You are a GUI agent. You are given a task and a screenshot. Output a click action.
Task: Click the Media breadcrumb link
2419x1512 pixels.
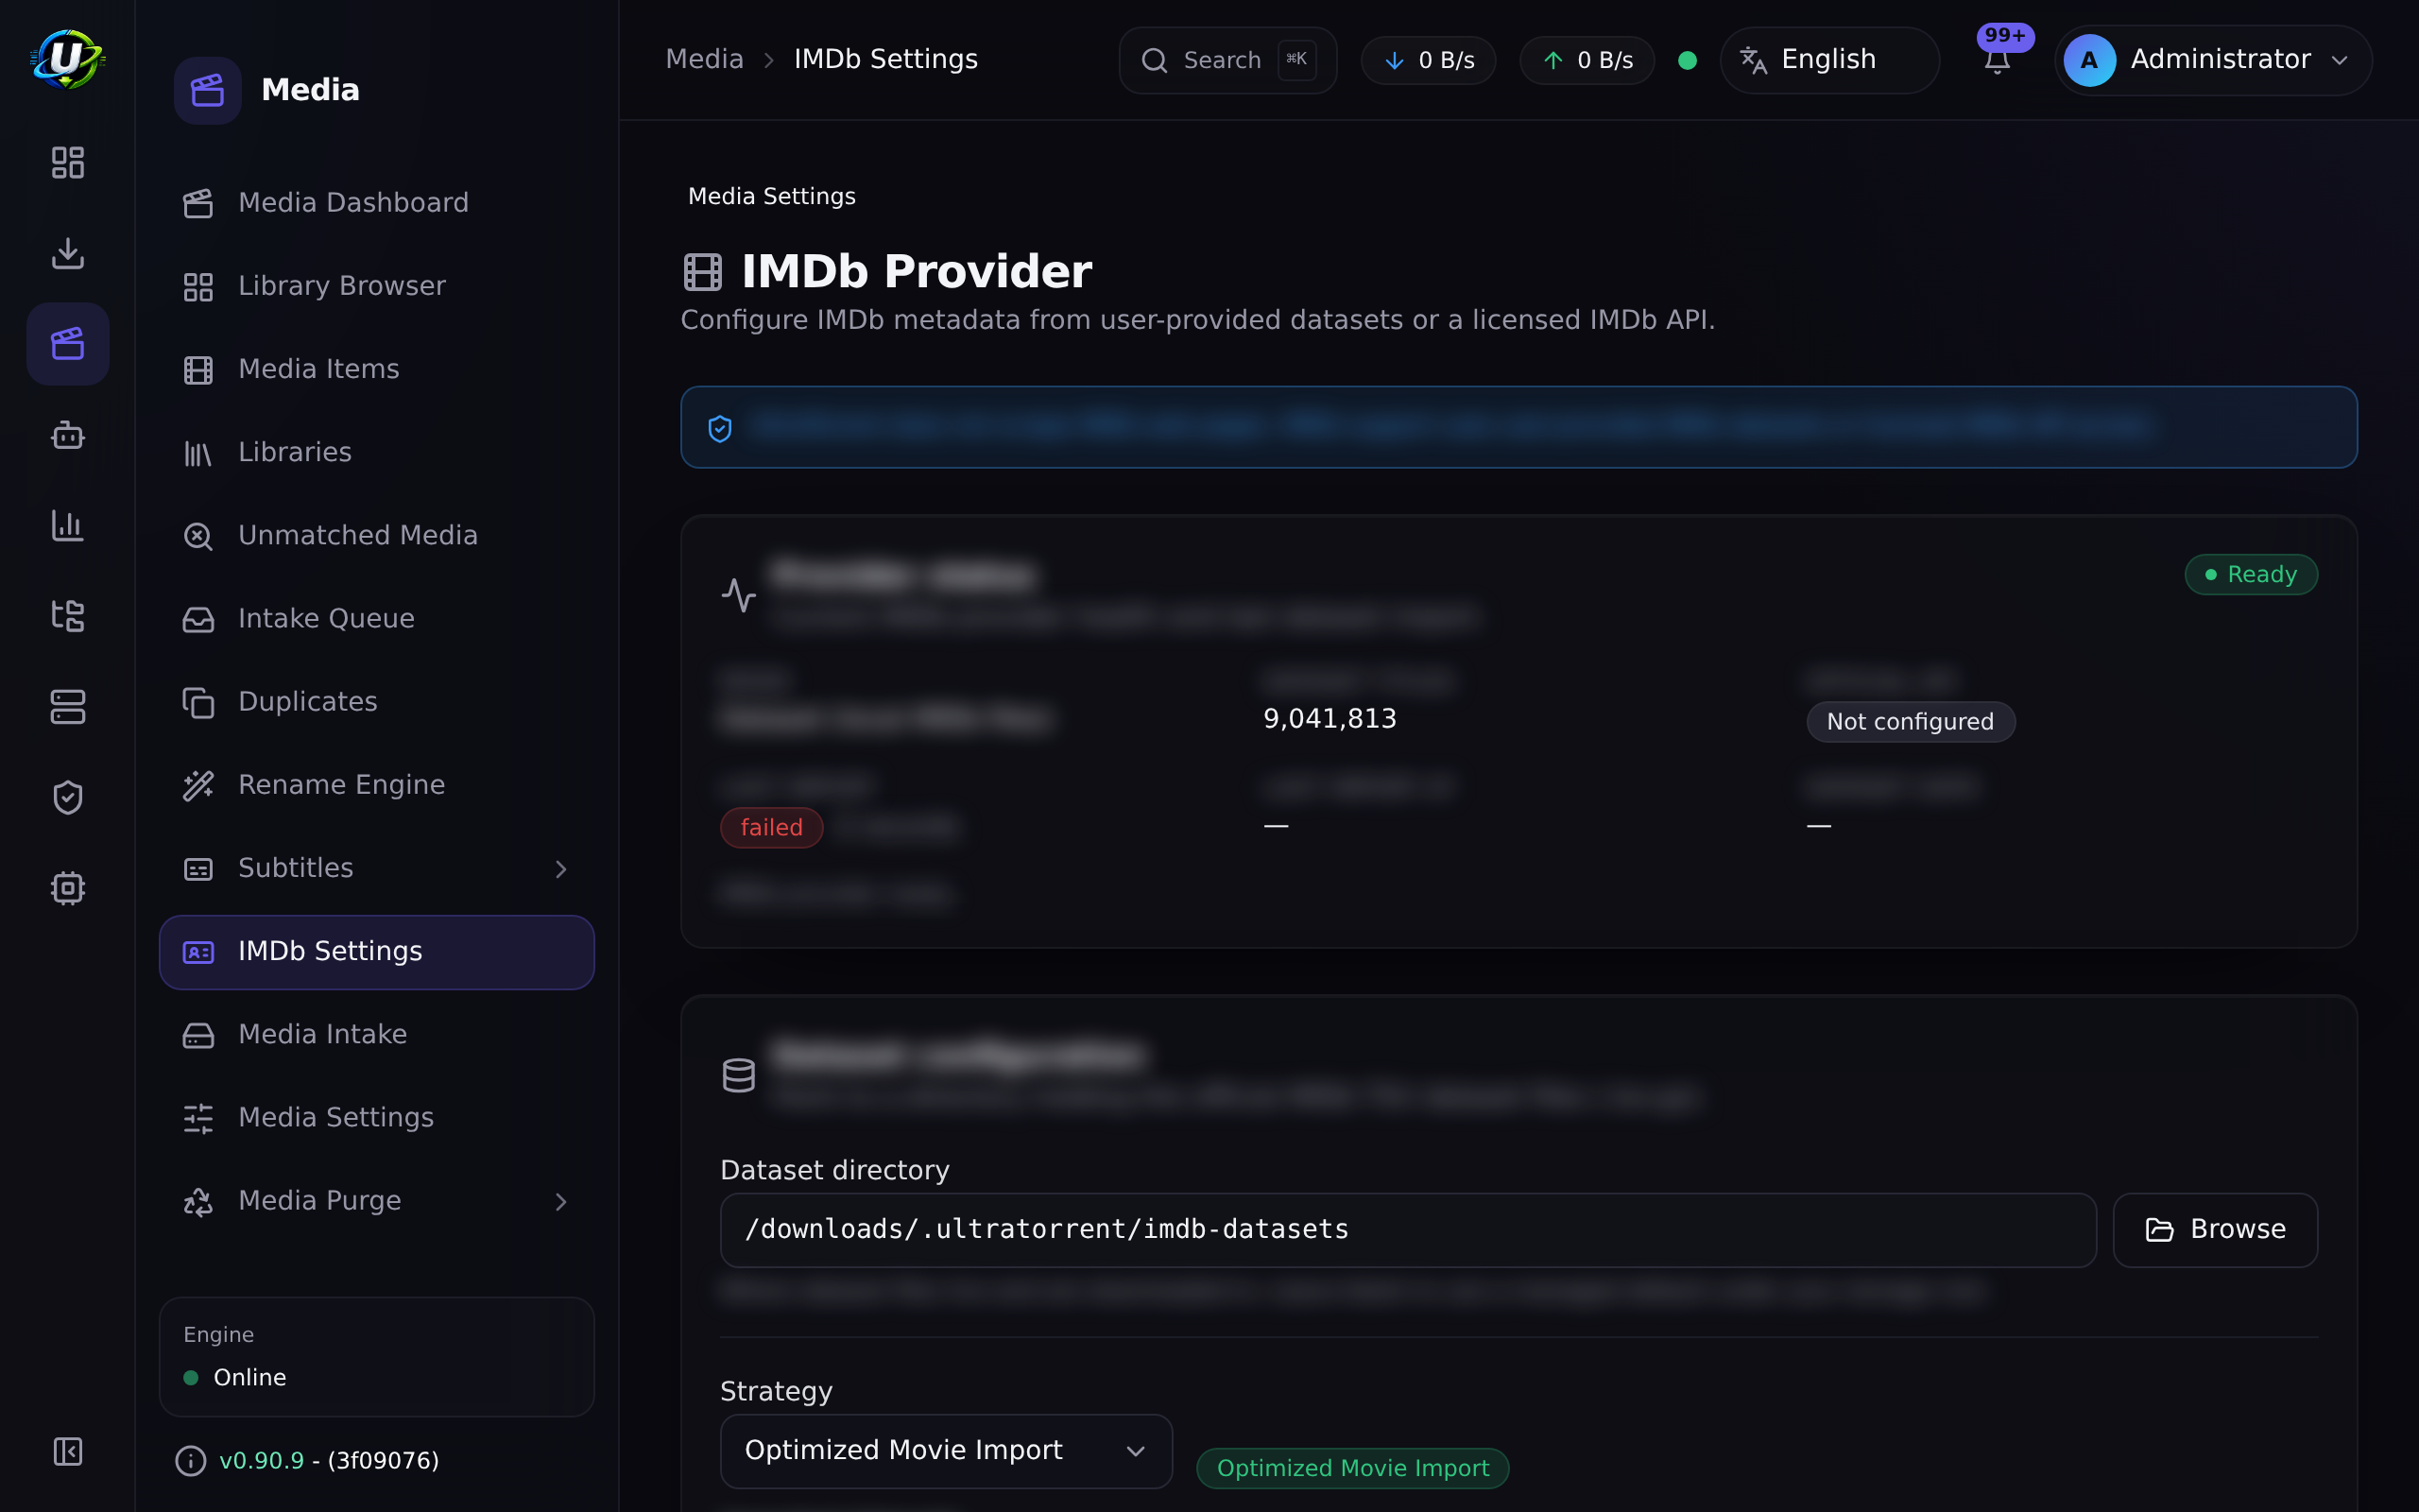(704, 59)
